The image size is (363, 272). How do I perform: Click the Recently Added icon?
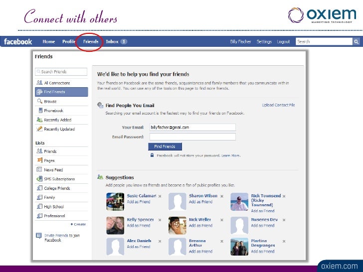click(x=39, y=120)
